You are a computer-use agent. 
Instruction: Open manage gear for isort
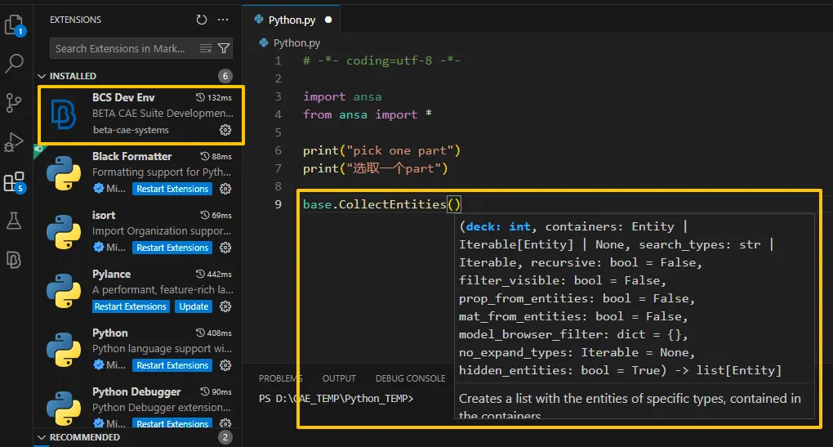point(225,248)
